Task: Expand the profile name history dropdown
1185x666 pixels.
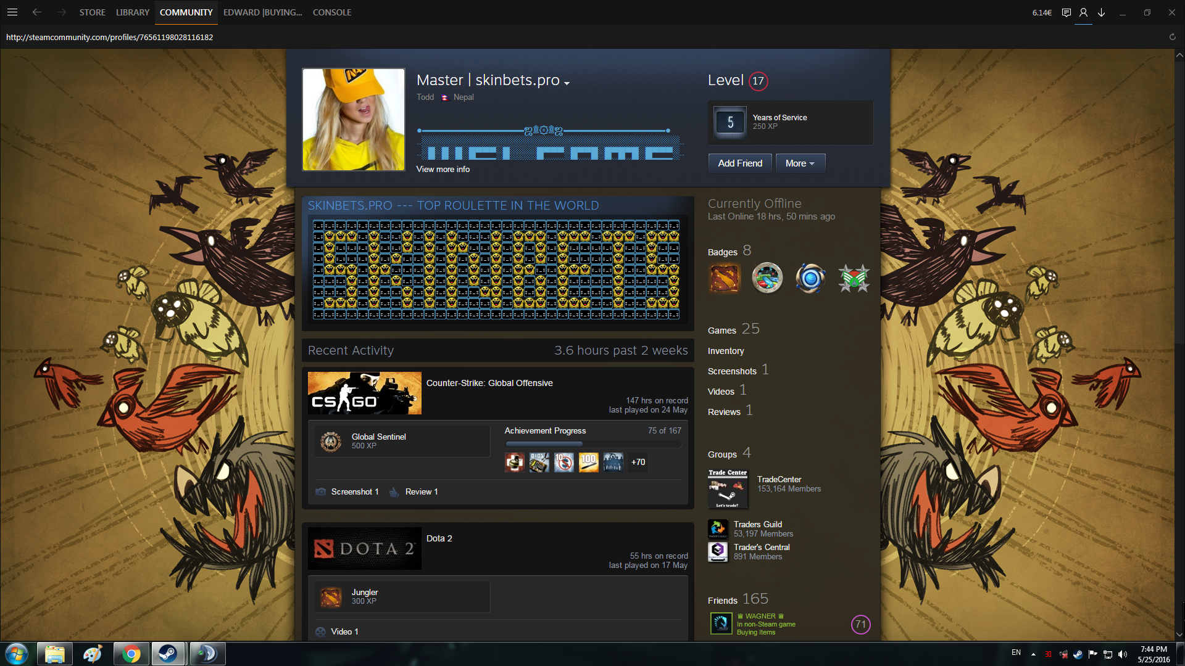Action: coord(567,83)
